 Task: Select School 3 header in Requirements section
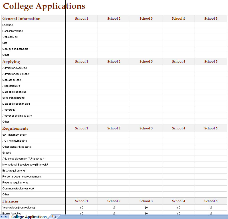pos(146,128)
